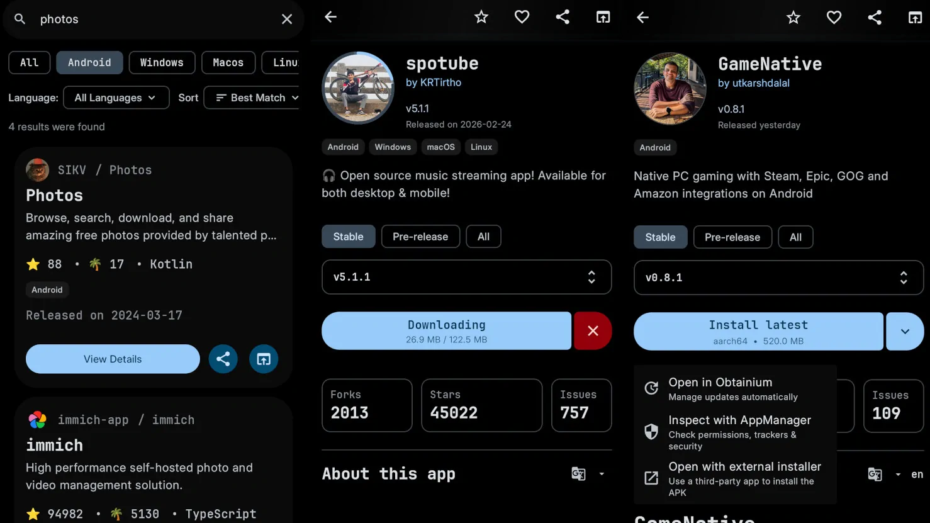The image size is (930, 523).
Task: Cancel the spotube download
Action: click(x=592, y=331)
